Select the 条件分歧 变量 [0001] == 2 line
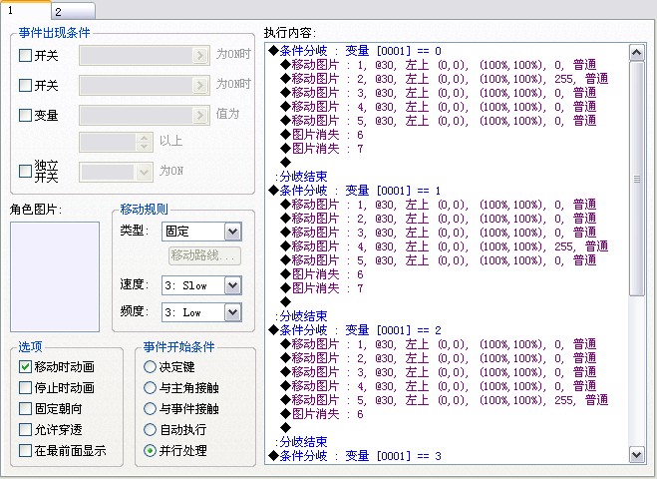This screenshot has height=479, width=657. [x=355, y=330]
